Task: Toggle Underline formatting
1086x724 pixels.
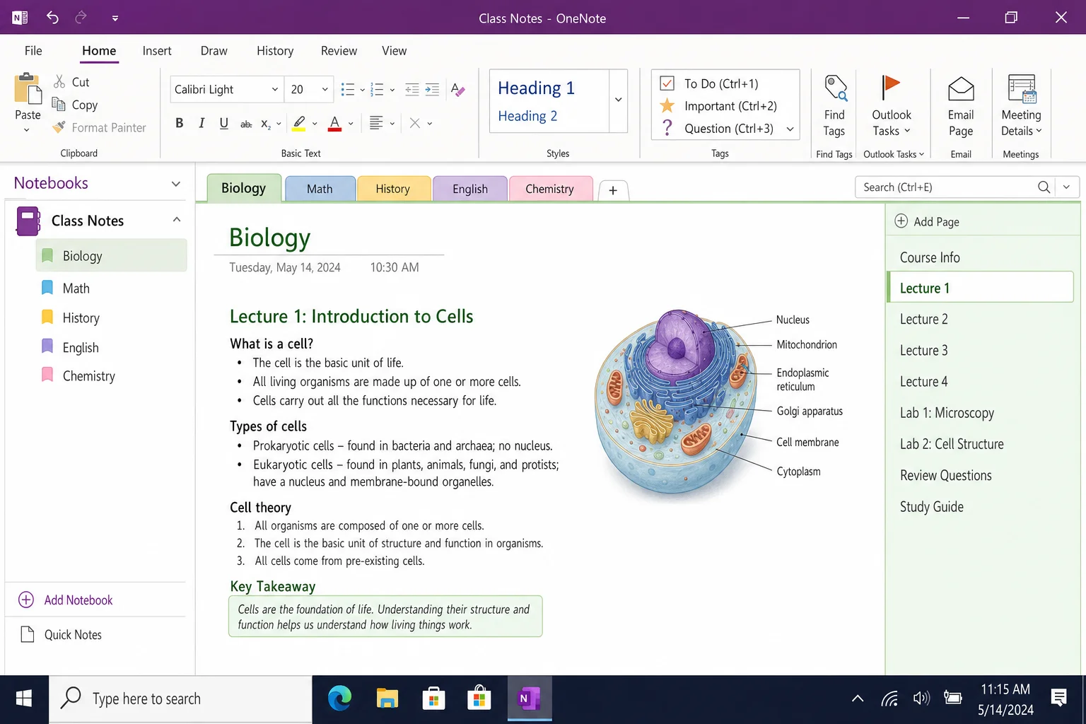Action: (223, 123)
